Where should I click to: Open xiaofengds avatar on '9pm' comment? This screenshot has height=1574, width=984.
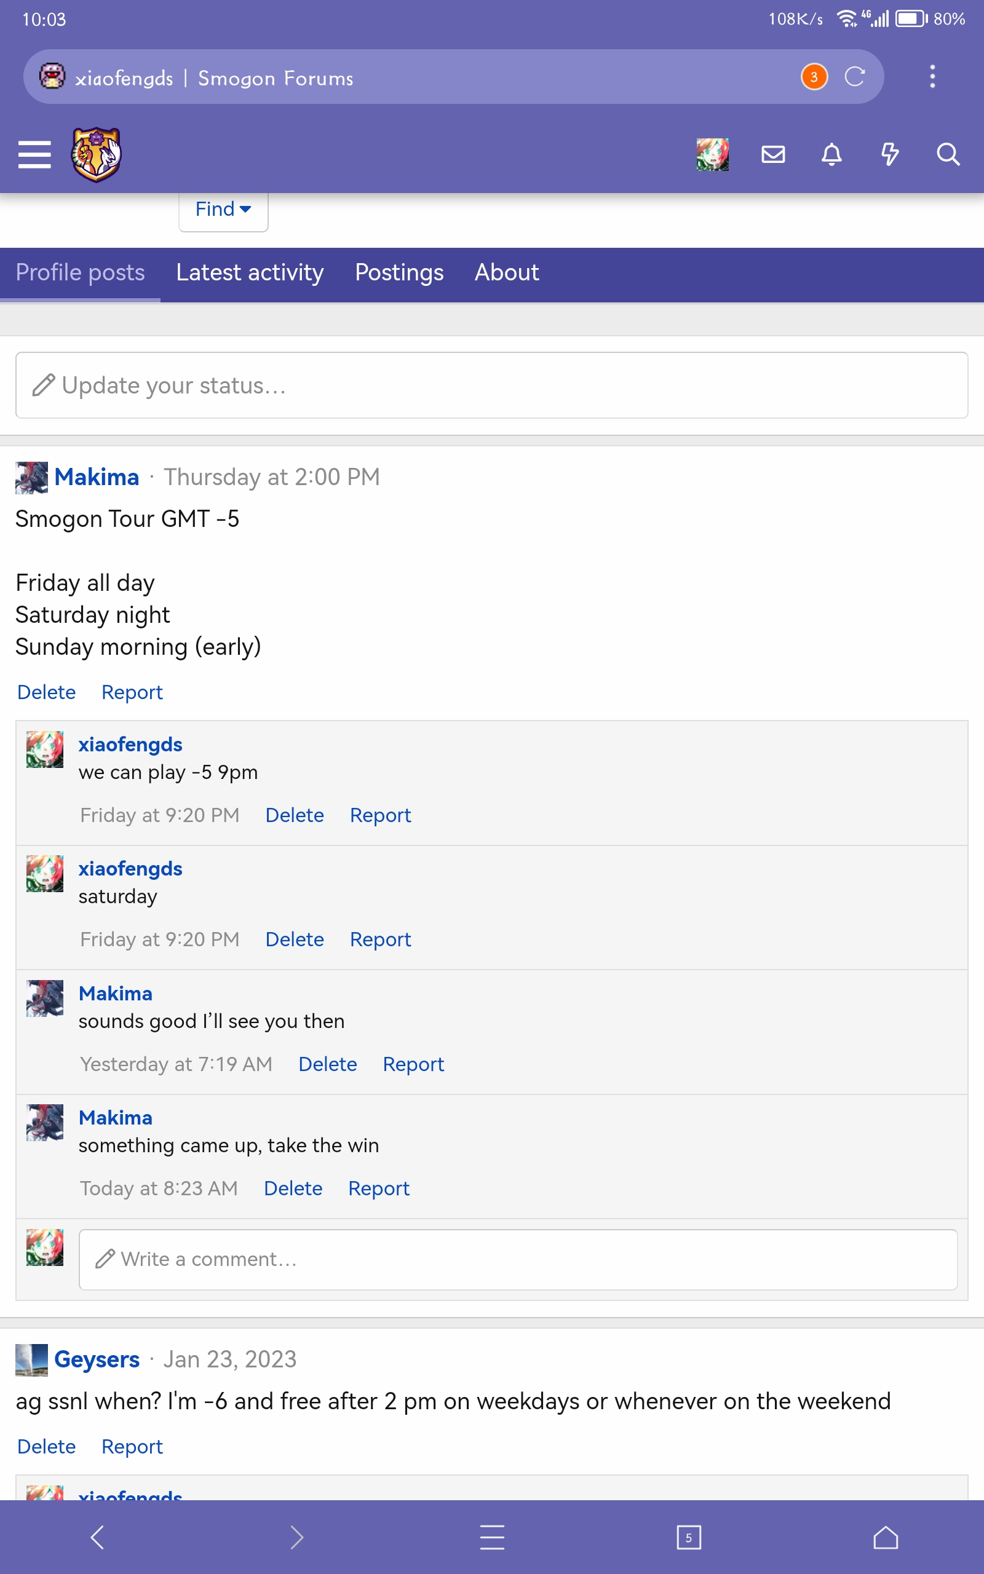tap(45, 749)
